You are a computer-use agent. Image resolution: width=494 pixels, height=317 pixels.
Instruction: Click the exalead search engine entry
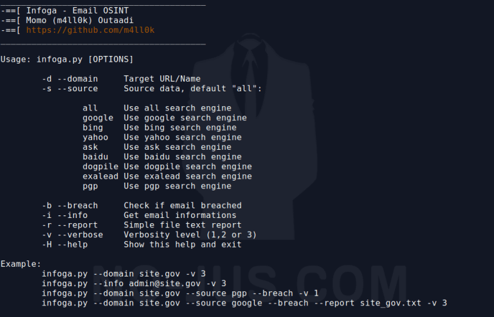167,177
